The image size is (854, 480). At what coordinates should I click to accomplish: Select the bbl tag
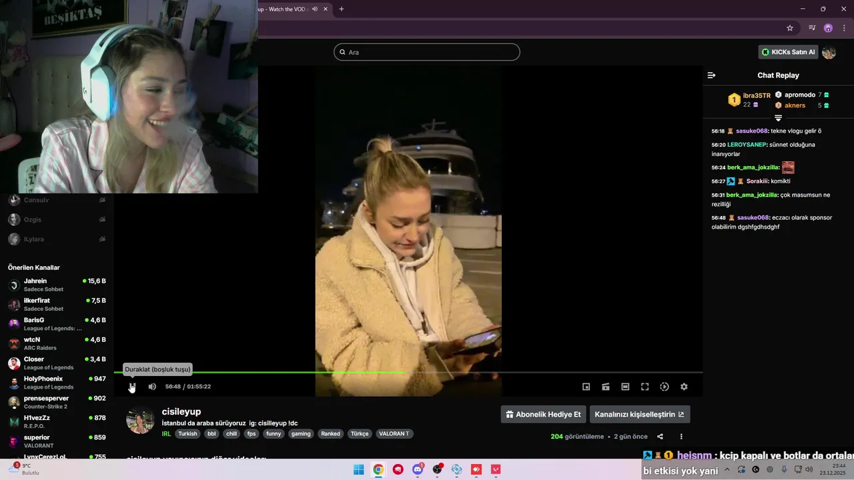(x=211, y=433)
